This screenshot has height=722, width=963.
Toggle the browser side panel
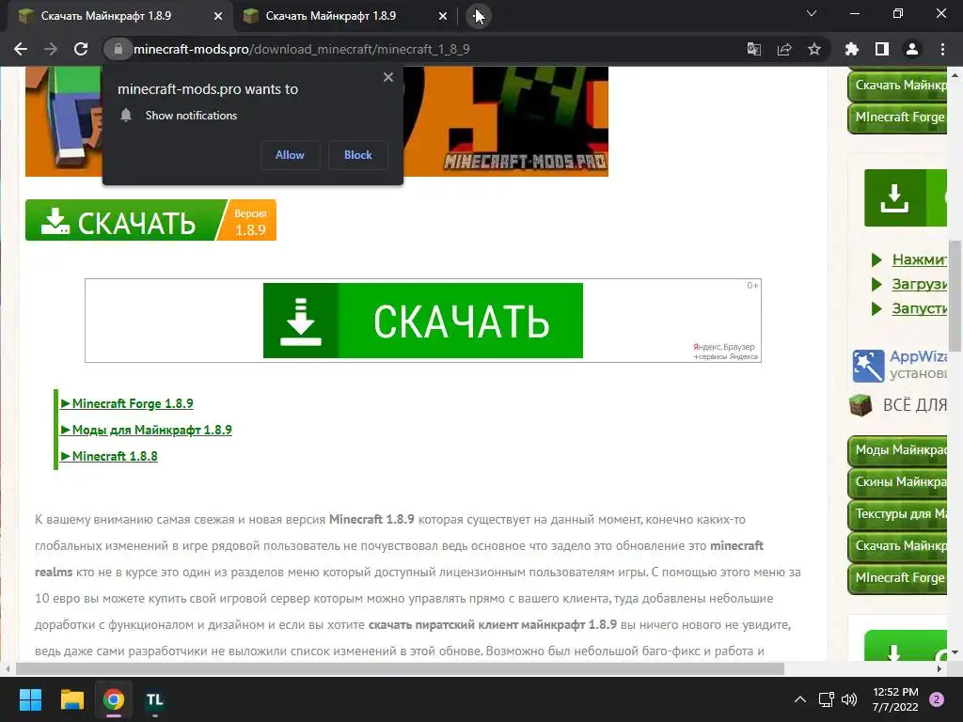(x=882, y=49)
